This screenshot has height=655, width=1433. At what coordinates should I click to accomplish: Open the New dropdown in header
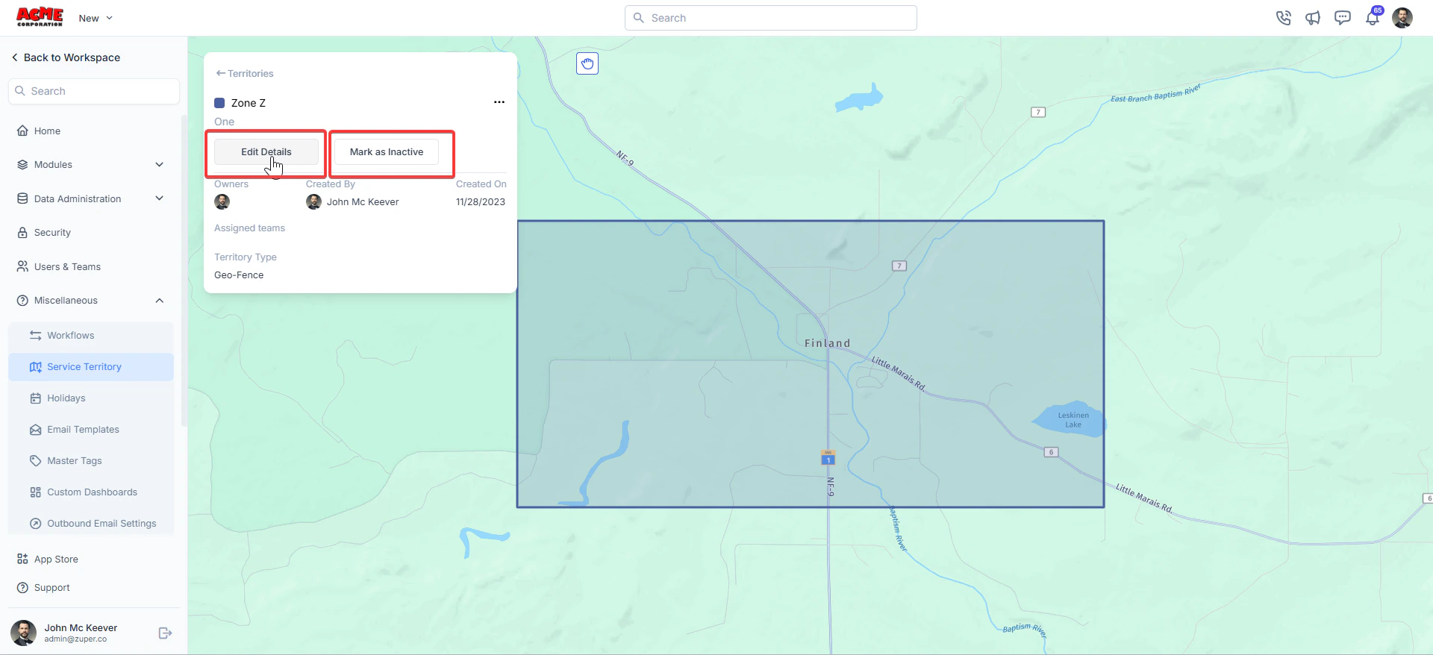pyautogui.click(x=96, y=18)
